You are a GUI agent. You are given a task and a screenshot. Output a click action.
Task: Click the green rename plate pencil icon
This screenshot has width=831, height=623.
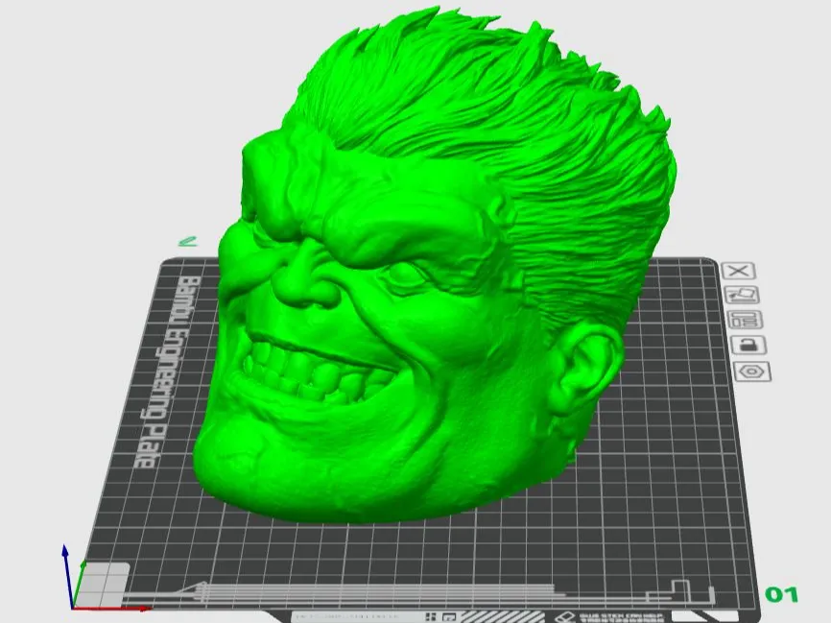(x=188, y=243)
